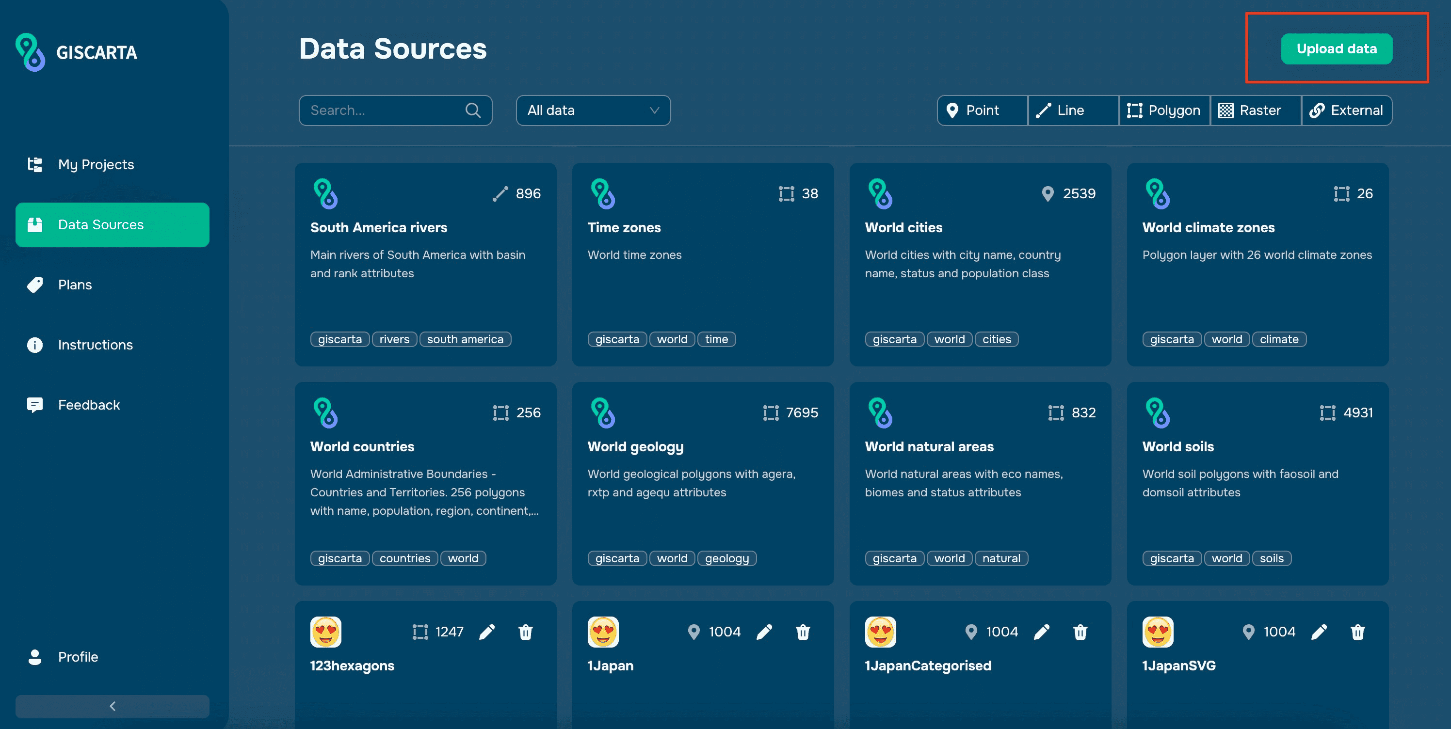Toggle the Point type filter
The image size is (1451, 729).
tap(982, 111)
